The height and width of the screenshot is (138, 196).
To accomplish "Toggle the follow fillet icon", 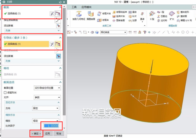I will 135,32.
